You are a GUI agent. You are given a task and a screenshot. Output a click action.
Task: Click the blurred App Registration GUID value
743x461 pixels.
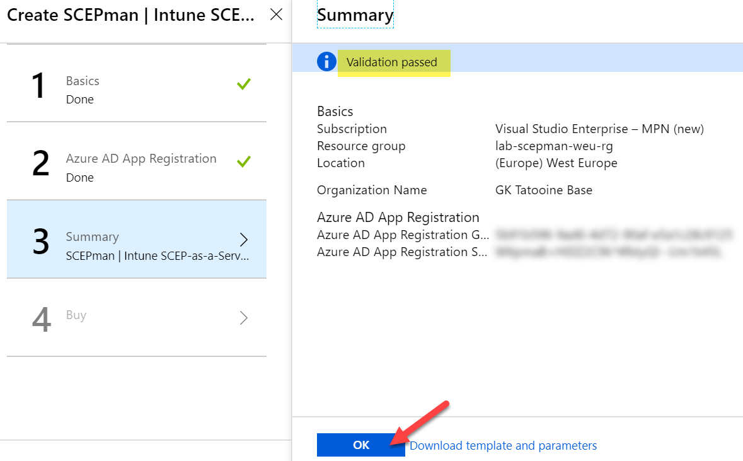point(614,235)
